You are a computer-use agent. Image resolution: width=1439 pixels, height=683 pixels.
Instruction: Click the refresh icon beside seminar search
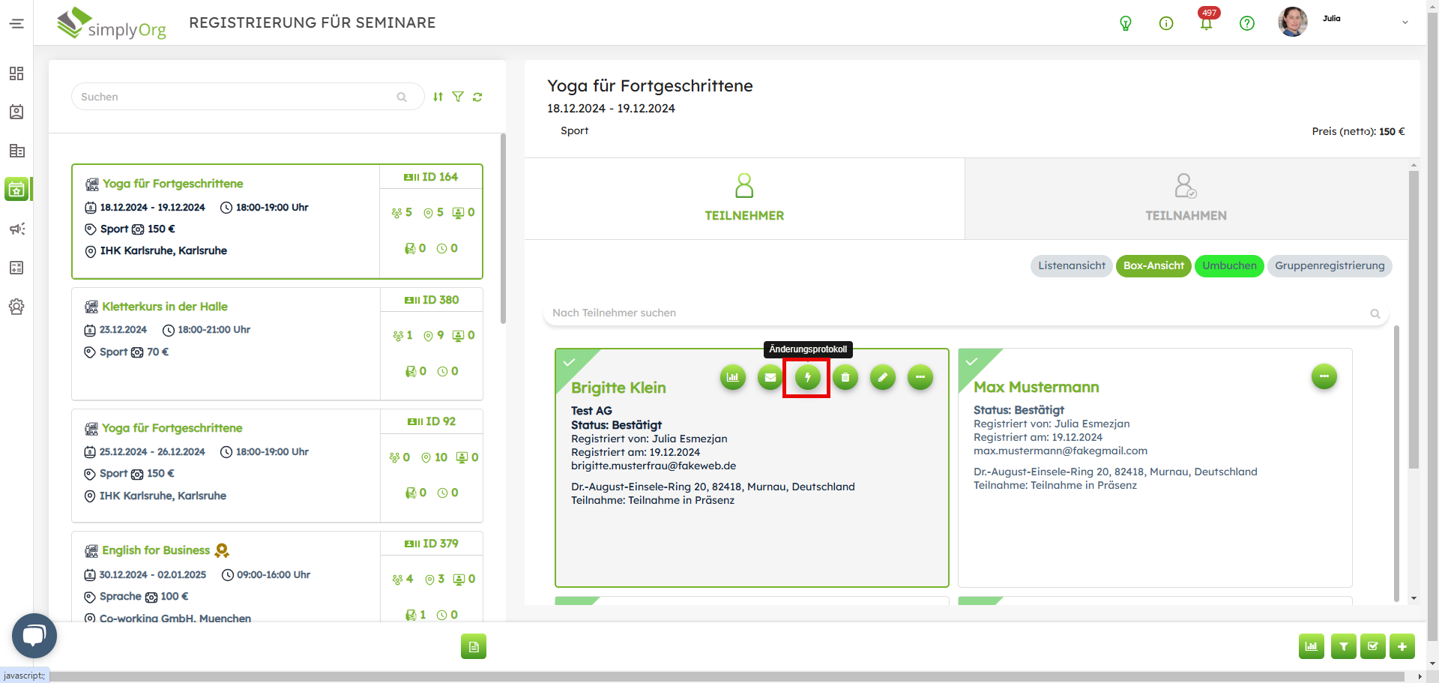point(477,97)
